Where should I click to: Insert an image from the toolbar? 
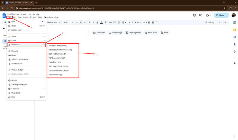pos(118,22)
